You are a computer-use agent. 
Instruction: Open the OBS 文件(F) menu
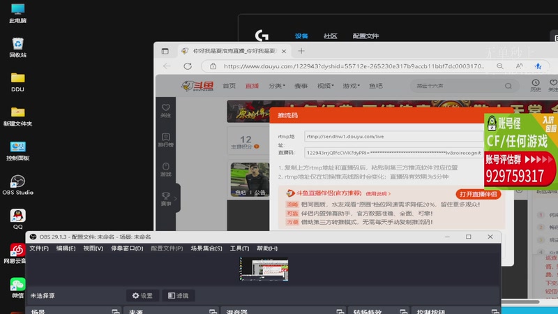(39, 248)
